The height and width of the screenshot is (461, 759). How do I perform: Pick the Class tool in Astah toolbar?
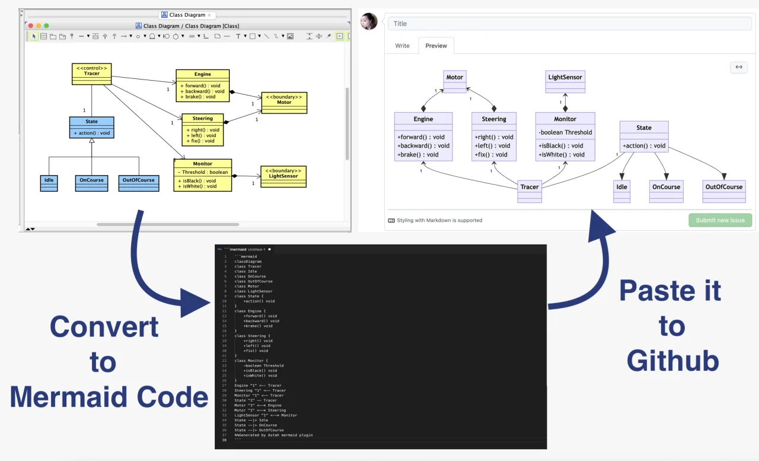(x=43, y=36)
